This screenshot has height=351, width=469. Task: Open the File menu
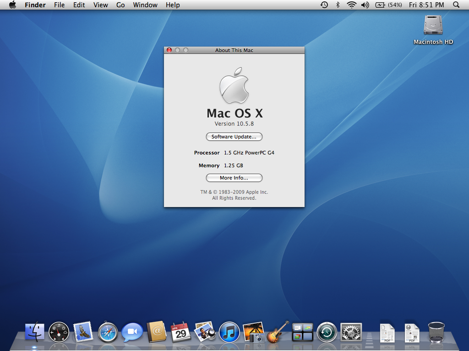coord(59,5)
